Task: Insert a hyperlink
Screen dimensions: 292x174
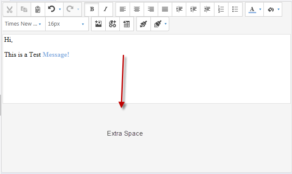Action: pyautogui.click(x=113, y=24)
